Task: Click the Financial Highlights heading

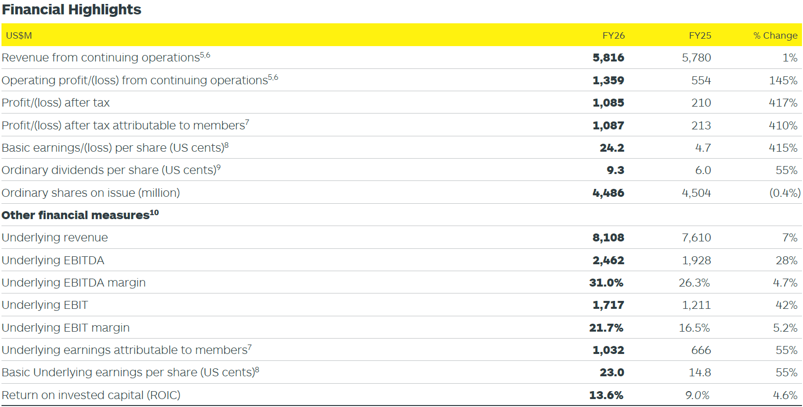Action: pyautogui.click(x=71, y=10)
